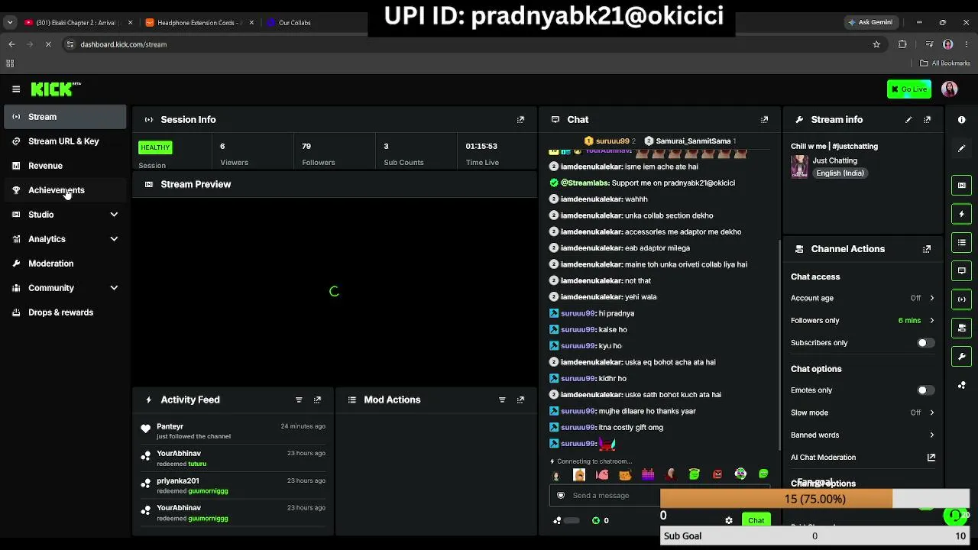Toggle the channel points switch below chat
This screenshot has height=550, width=978.
pos(572,521)
